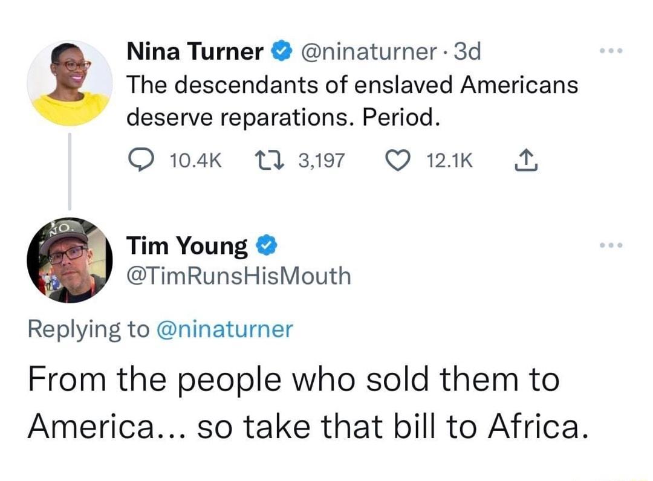Open the three-dot menu on Nina Turner's tweet
Image resolution: width=653 pixels, height=481 pixels.
tap(611, 51)
